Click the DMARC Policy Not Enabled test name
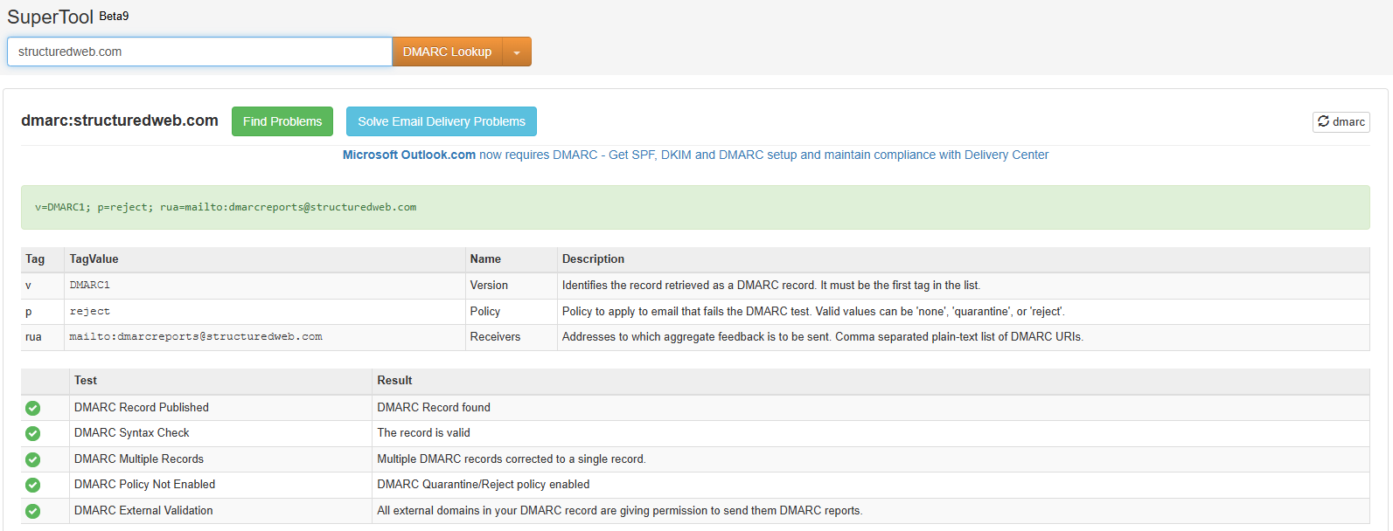Image resolution: width=1393 pixels, height=531 pixels. [144, 485]
